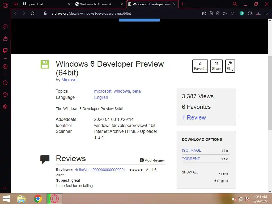Open My Flow send arrow icon

click(225, 13)
